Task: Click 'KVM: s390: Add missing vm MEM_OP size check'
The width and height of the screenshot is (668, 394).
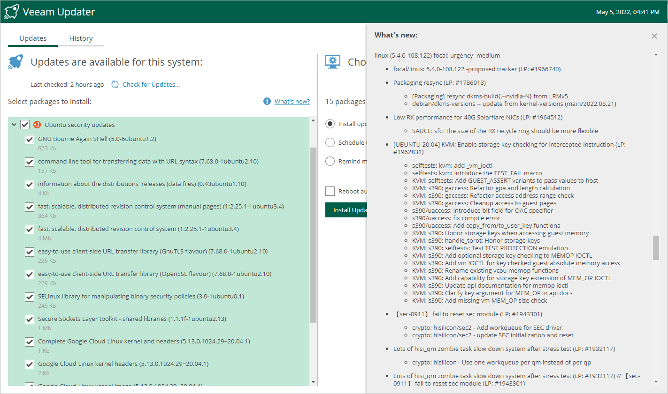Action: pyautogui.click(x=480, y=300)
